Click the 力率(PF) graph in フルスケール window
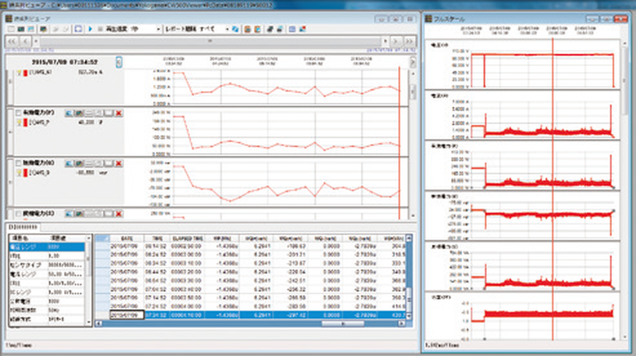This screenshot has height=356, width=636. click(522, 317)
